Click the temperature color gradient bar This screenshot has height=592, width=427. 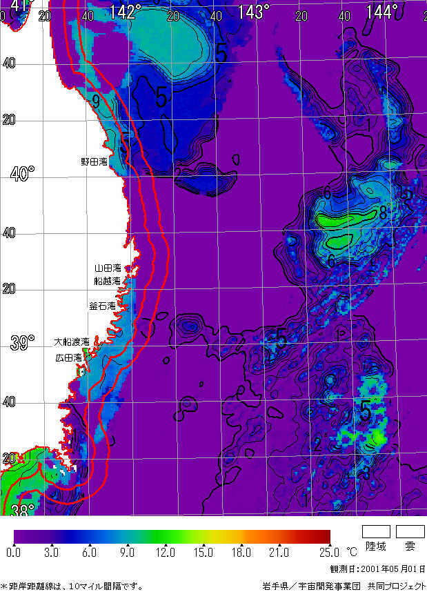[x=172, y=537]
